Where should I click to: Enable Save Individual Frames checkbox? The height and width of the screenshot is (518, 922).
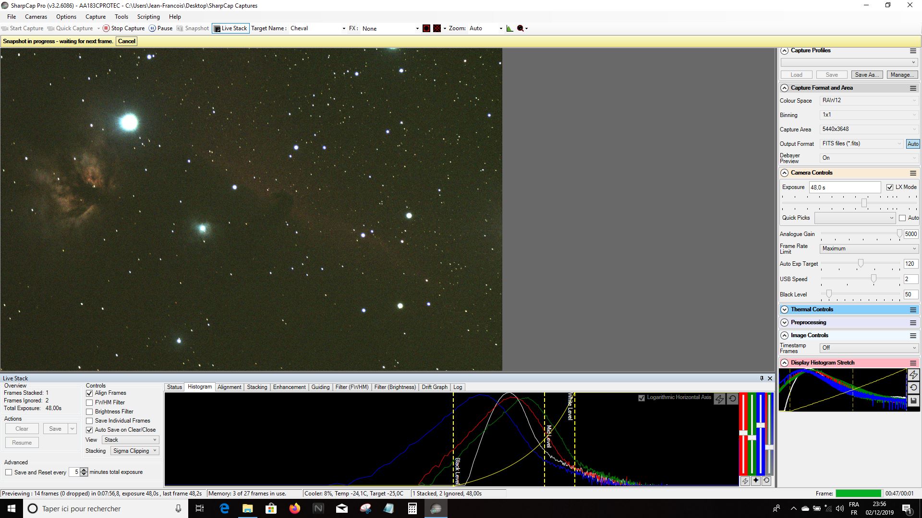[x=89, y=421]
